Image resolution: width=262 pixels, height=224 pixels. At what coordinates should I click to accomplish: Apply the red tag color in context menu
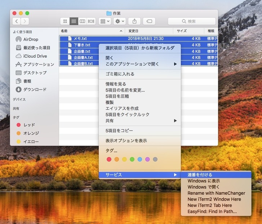click(109, 159)
